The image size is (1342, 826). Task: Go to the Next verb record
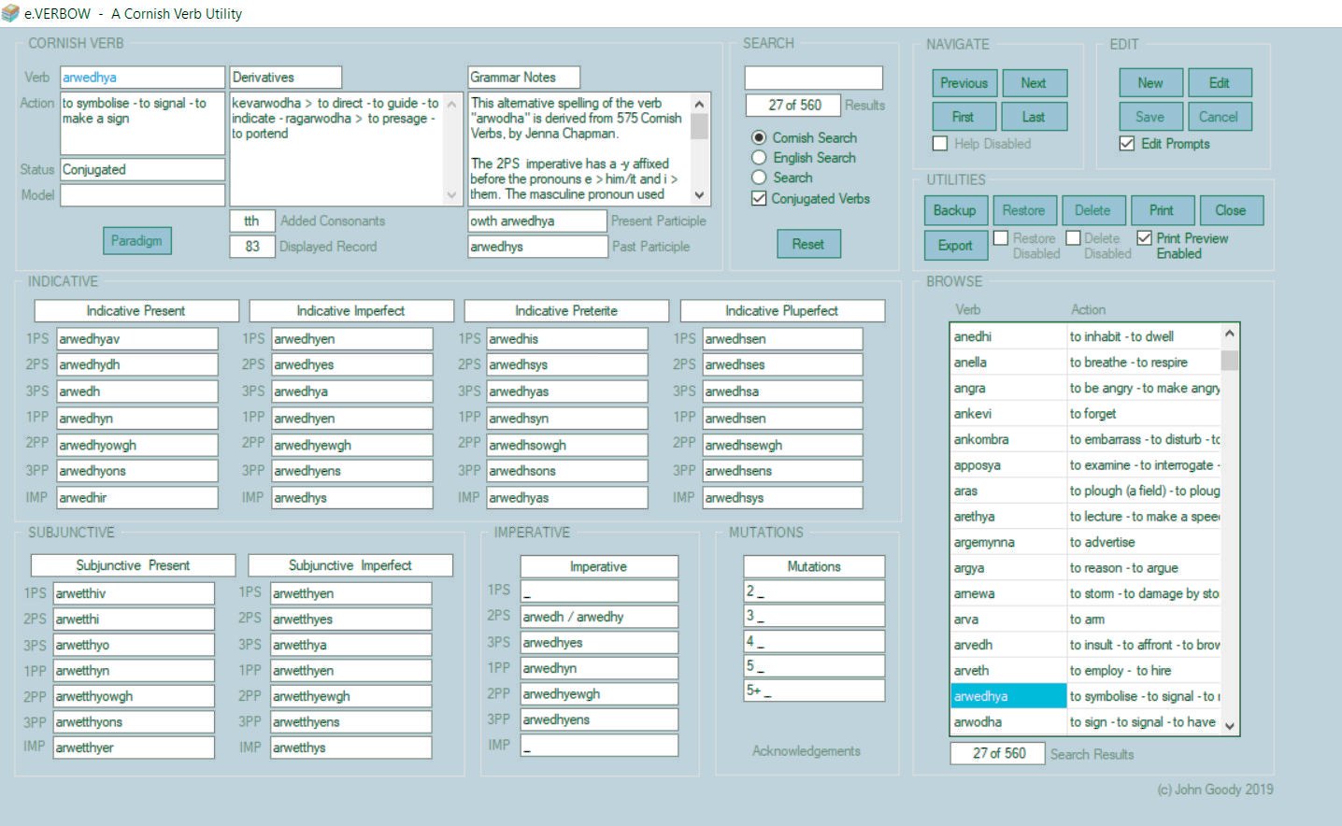(x=1034, y=83)
